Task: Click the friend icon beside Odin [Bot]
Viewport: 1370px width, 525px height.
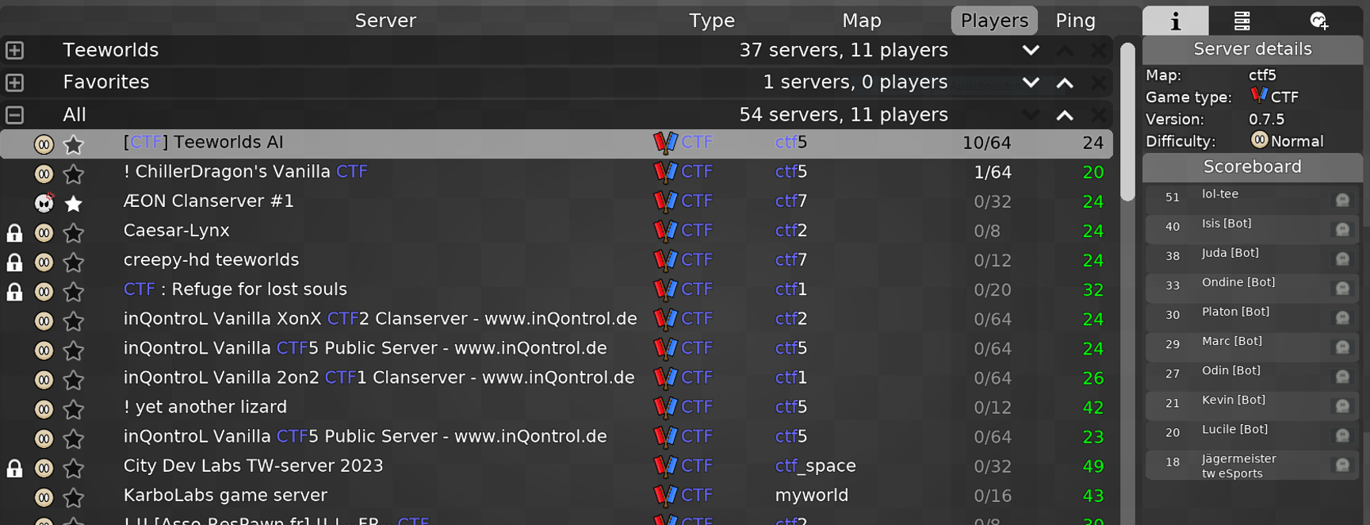Action: [1341, 377]
